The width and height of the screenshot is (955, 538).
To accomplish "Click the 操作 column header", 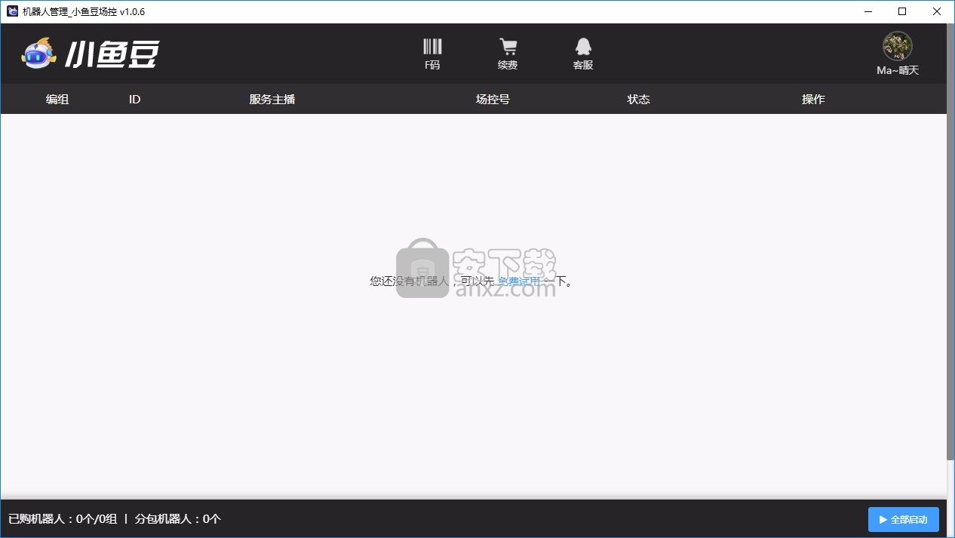I will (813, 99).
